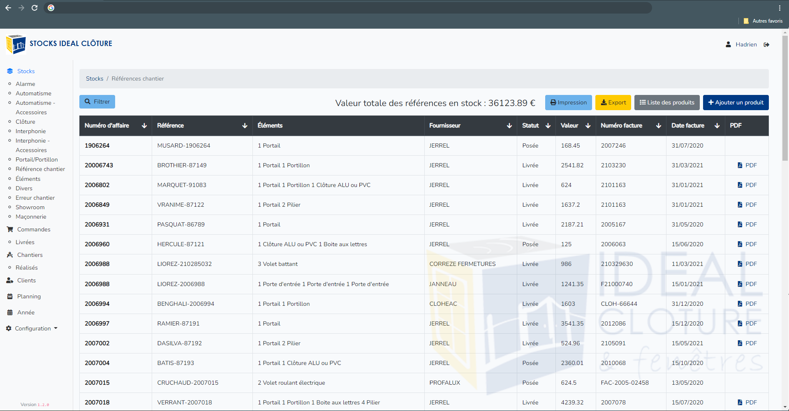Open the browser menu with three dots
The image size is (789, 411).
click(x=780, y=8)
